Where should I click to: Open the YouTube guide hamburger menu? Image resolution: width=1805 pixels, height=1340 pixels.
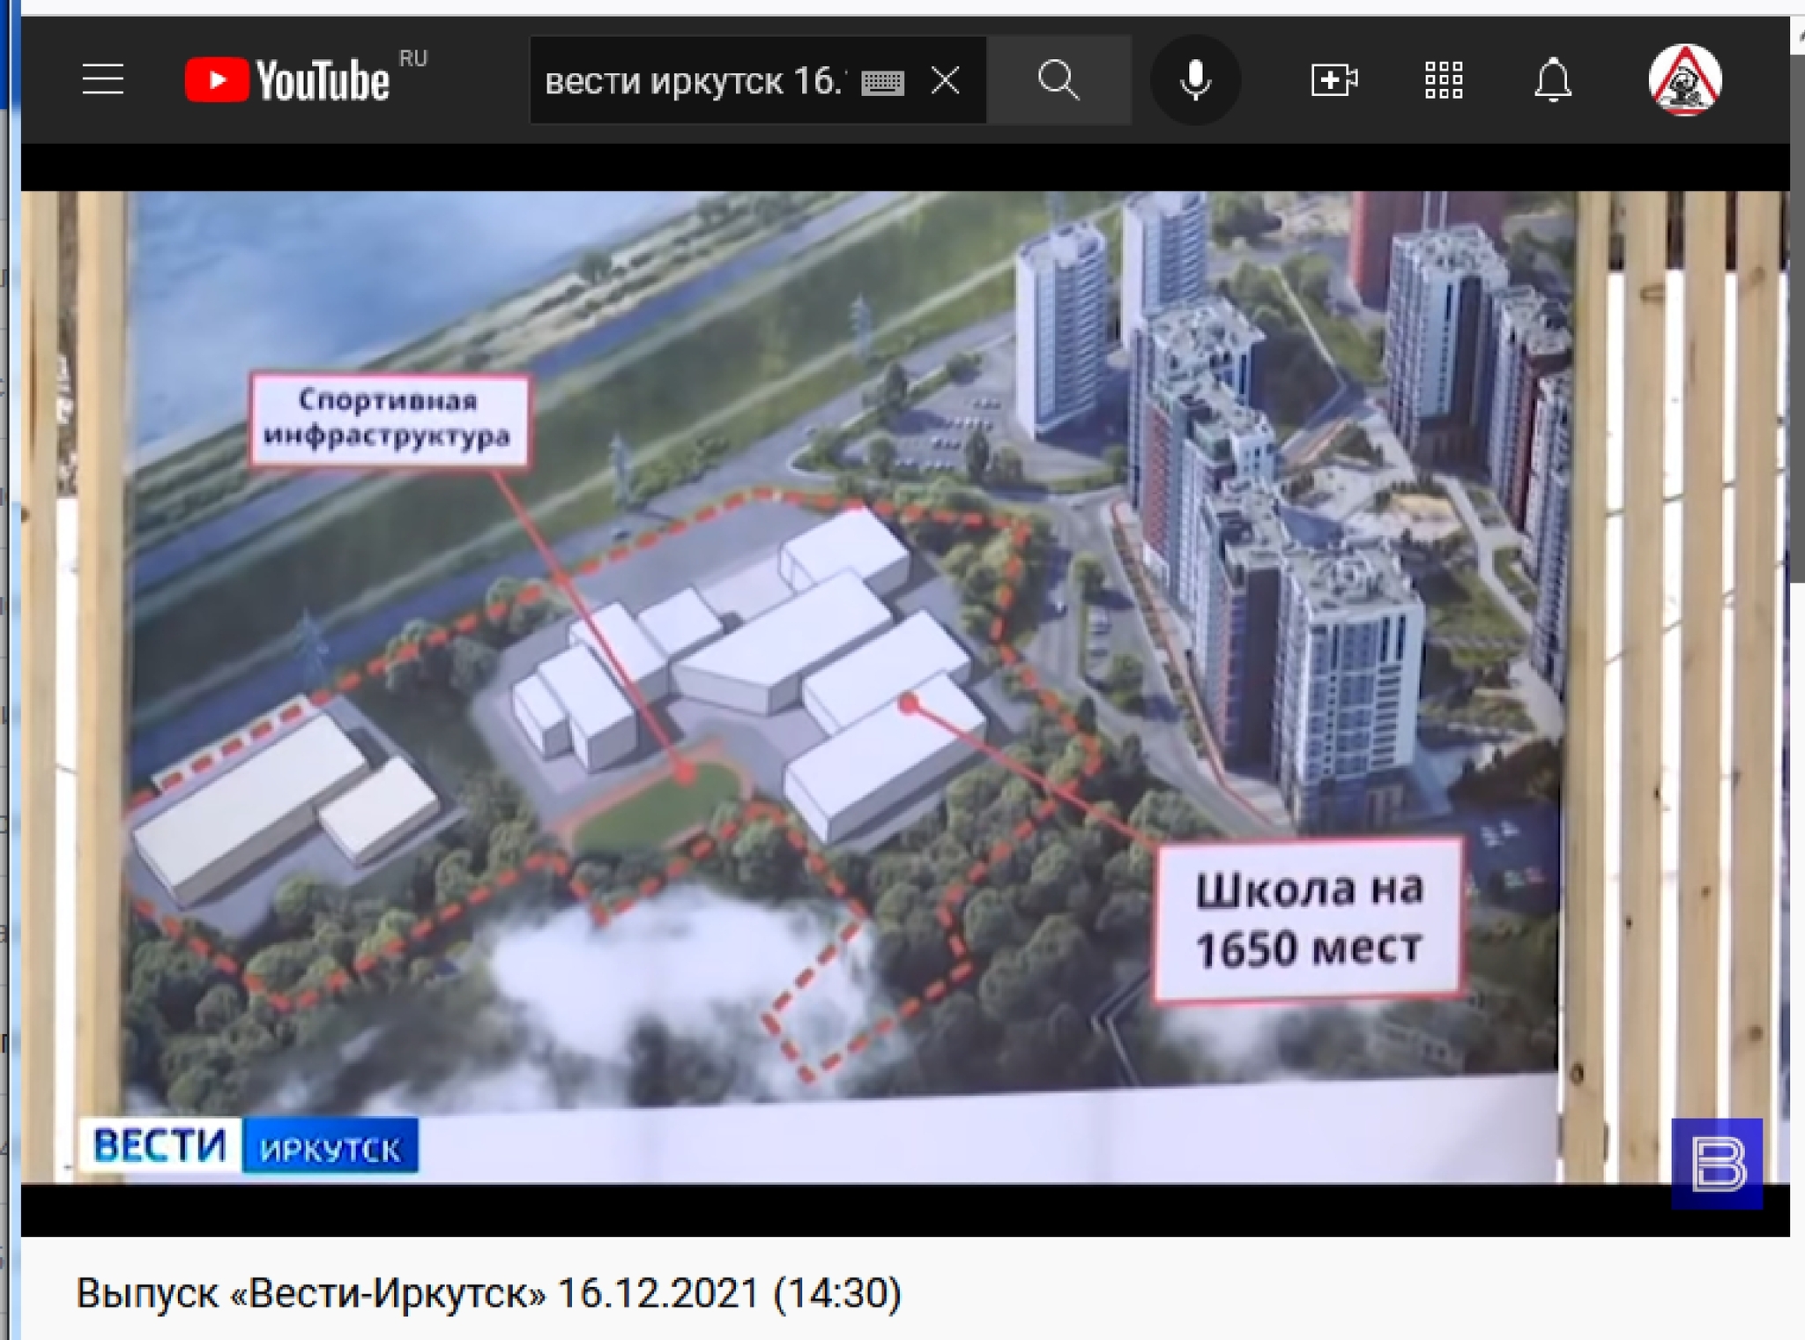click(x=103, y=79)
